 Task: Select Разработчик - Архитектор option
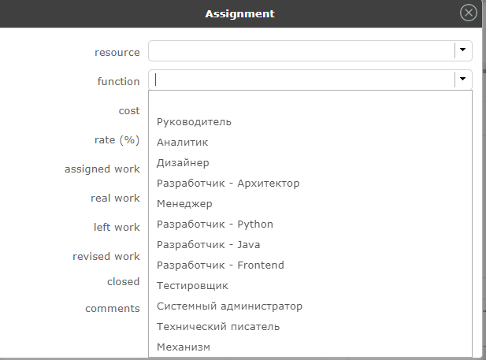pos(228,184)
